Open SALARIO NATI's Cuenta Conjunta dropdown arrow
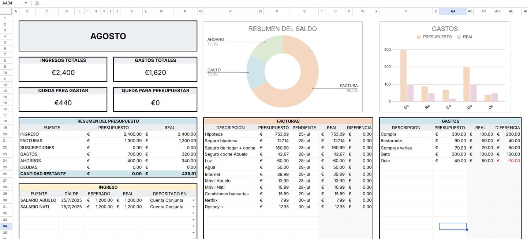This screenshot has height=239, width=527. [x=194, y=207]
